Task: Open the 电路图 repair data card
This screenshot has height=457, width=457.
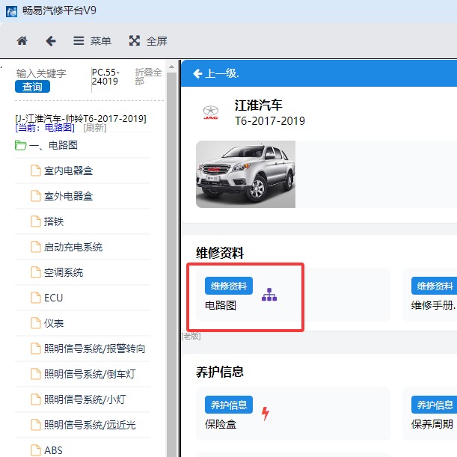Action: coord(293,295)
